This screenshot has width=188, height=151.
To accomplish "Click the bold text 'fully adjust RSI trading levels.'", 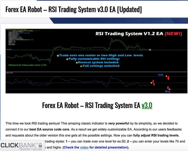I will point(156,135).
